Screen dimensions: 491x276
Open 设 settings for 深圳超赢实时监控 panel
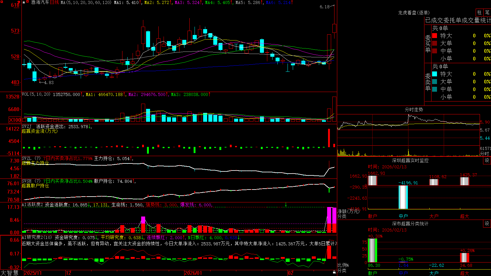point(487,160)
